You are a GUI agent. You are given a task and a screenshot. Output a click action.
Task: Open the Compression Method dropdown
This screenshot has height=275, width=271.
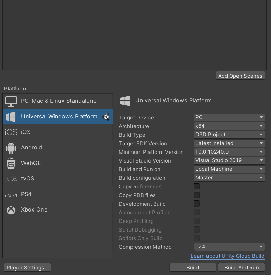click(x=230, y=247)
